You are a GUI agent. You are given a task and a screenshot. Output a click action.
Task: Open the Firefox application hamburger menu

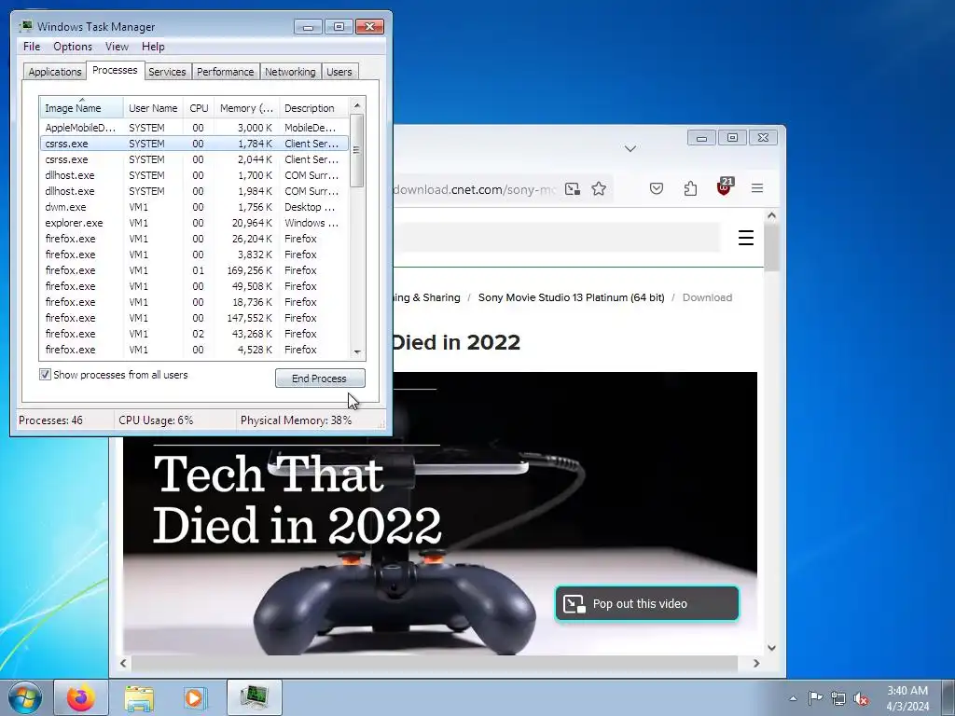(757, 188)
